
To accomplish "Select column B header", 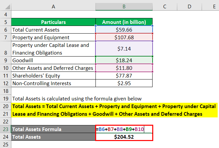I will click(x=124, y=7).
